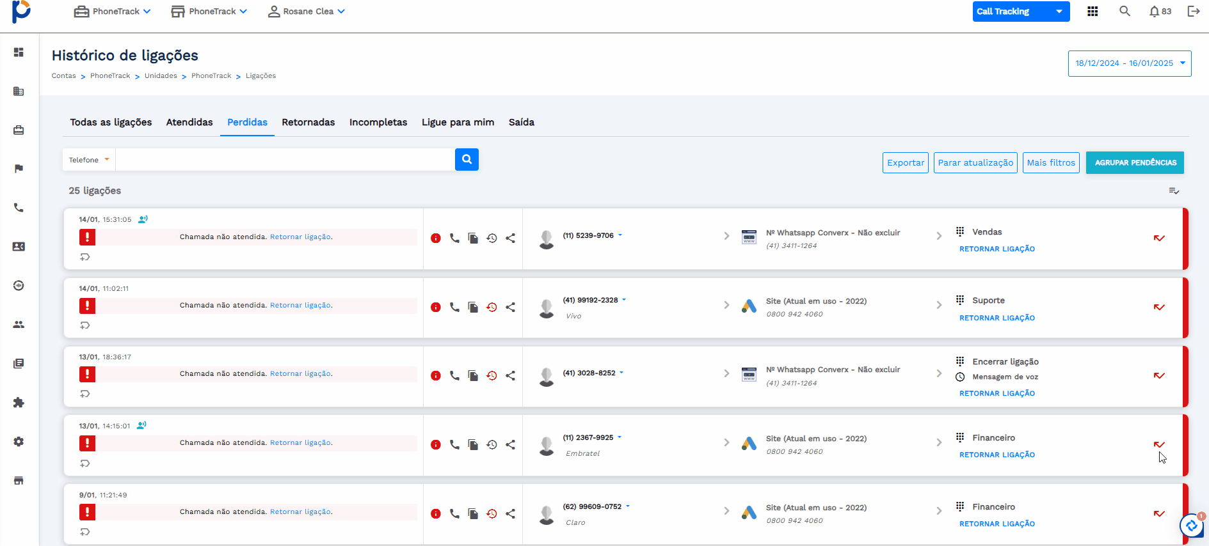Click Unidades breadcrumb link
1209x546 pixels.
pyautogui.click(x=161, y=75)
